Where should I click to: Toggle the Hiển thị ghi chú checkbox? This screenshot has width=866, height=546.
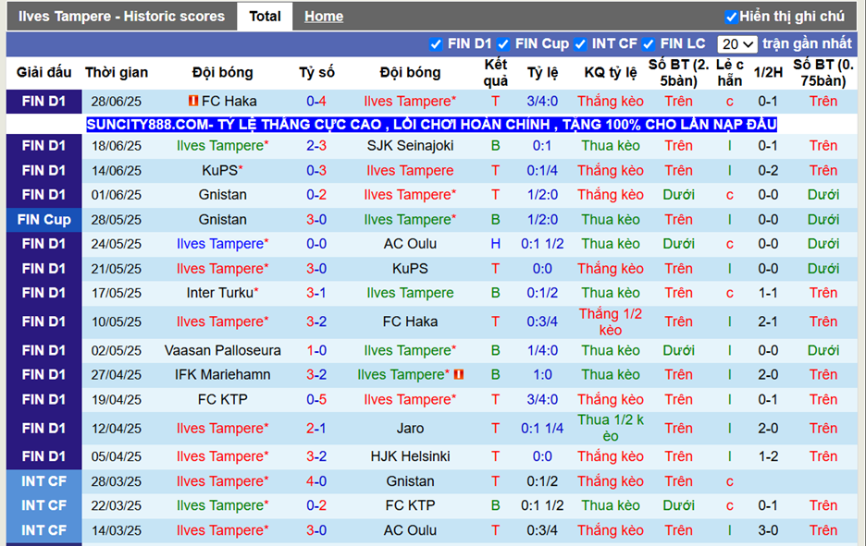(731, 18)
